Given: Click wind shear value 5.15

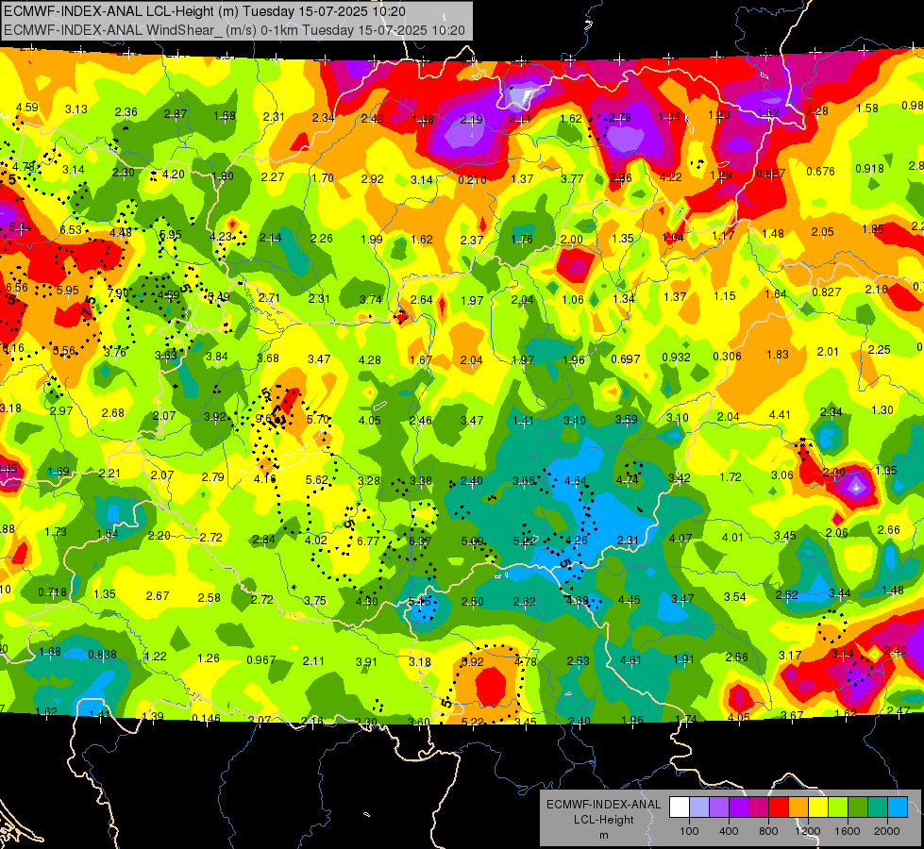Looking at the screenshot, I should point(420,602).
